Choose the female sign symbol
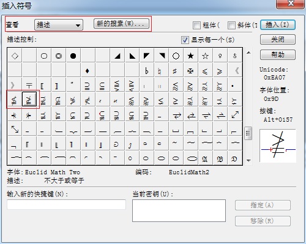This screenshot has width=306, height=244. 220,56
